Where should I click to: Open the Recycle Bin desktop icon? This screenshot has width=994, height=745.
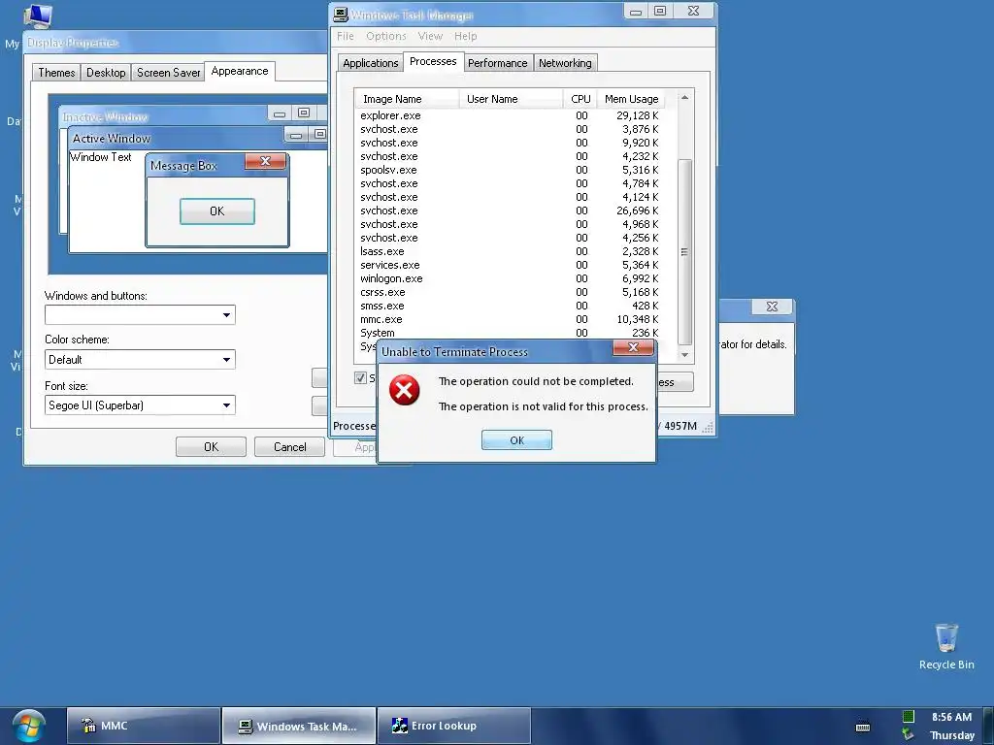coord(946,647)
